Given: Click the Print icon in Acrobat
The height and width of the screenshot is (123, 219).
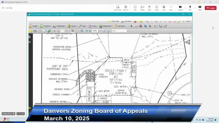Looking at the screenshot, I should [x=35, y=31].
